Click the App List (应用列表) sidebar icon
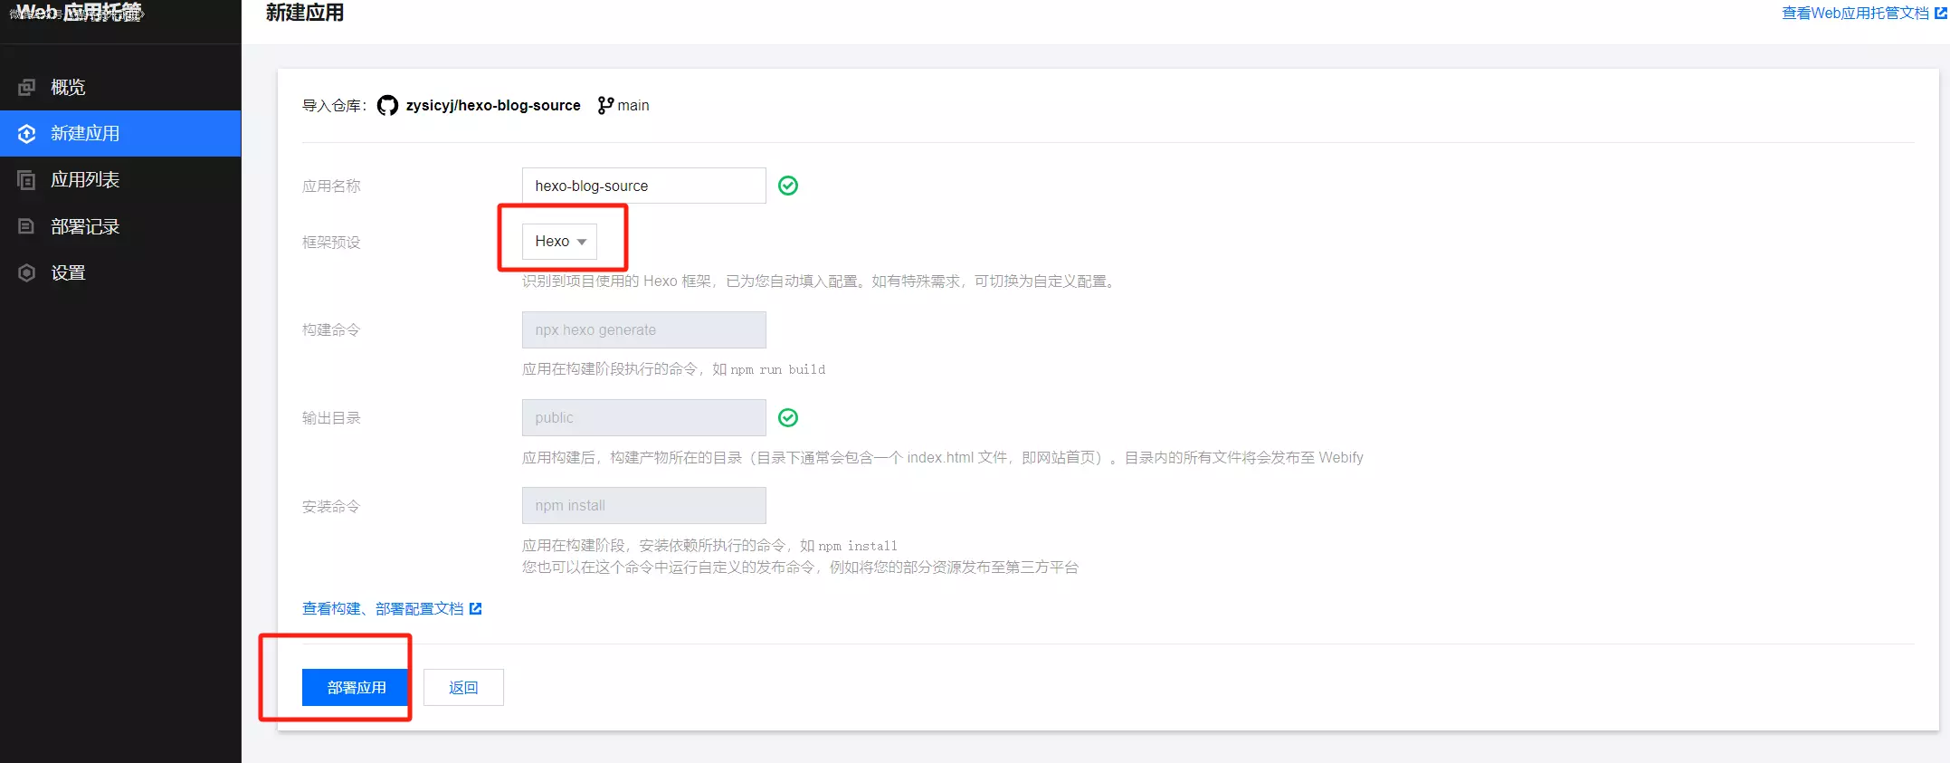This screenshot has width=1950, height=763. pyautogui.click(x=27, y=180)
